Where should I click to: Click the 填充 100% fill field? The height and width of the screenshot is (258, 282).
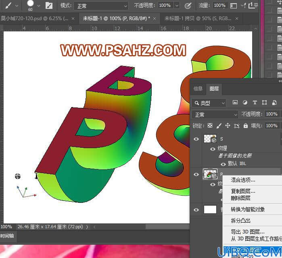click(272, 126)
